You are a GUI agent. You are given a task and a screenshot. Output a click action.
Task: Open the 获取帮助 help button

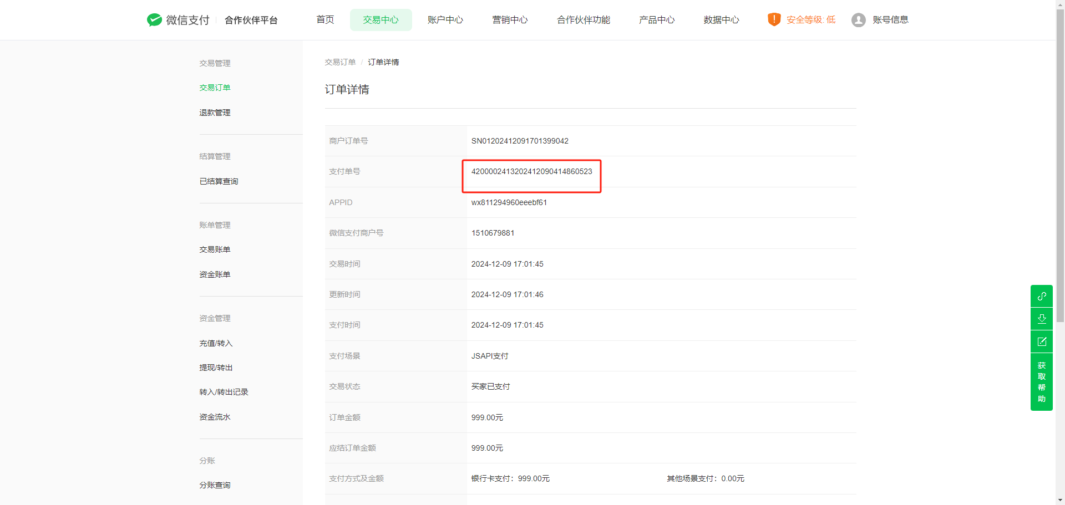pyautogui.click(x=1042, y=382)
